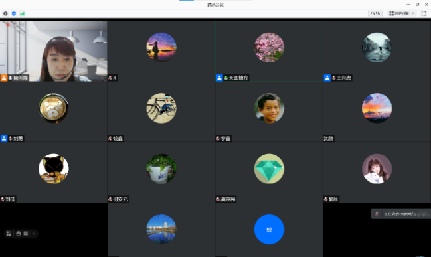Click the orange host badge icon
This screenshot has height=257, width=431.
click(3, 78)
